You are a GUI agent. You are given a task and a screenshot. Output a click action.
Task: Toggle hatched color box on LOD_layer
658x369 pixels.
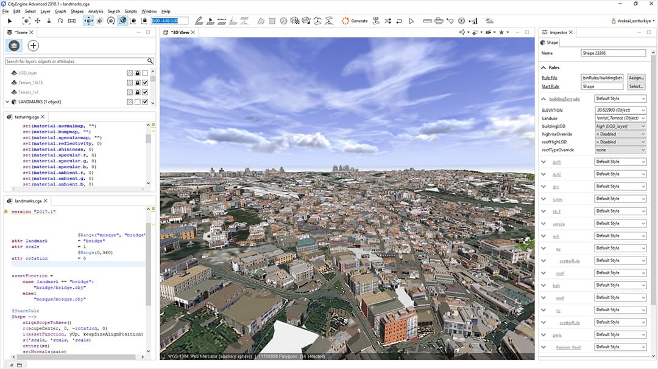click(130, 73)
